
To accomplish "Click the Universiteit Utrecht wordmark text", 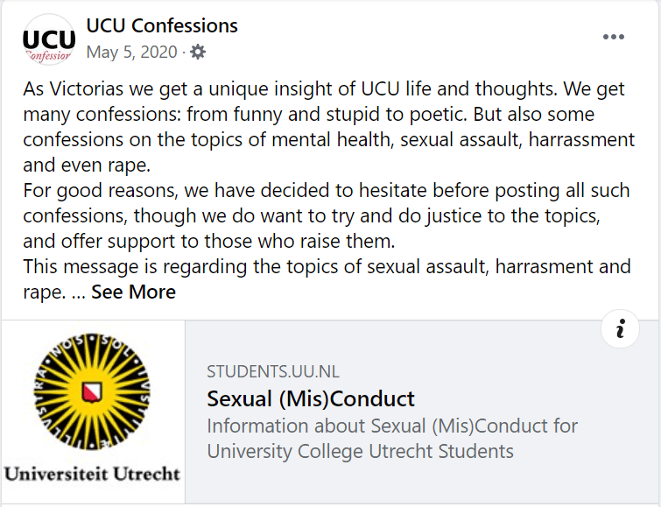I will point(92,474).
